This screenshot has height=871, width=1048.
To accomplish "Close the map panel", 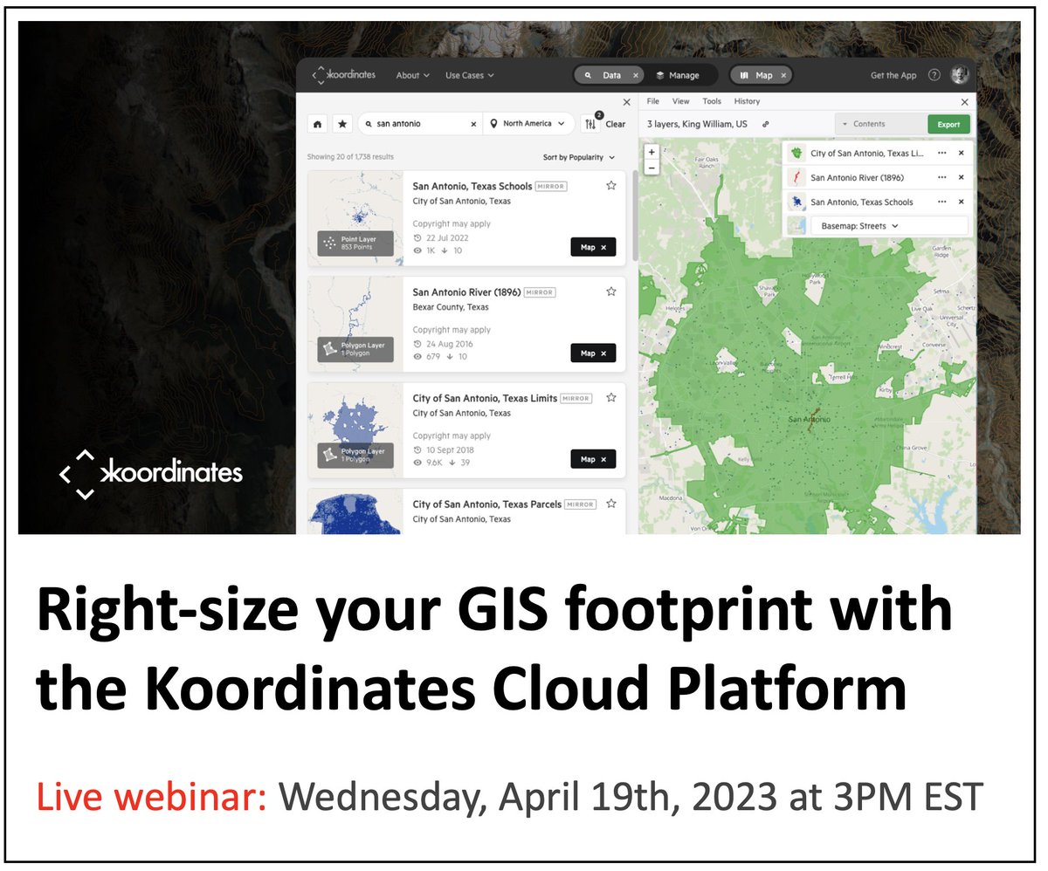I will [x=964, y=102].
